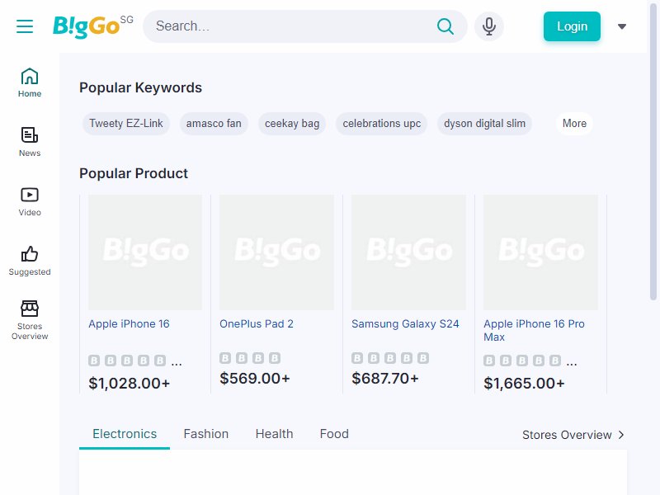Switch to the Electronics tab
660x495 pixels.
[x=125, y=434]
